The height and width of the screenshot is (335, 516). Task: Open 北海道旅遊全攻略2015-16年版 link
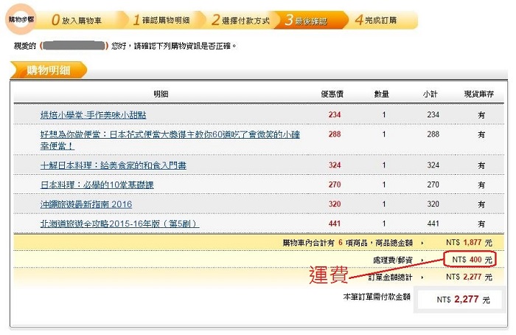119,224
